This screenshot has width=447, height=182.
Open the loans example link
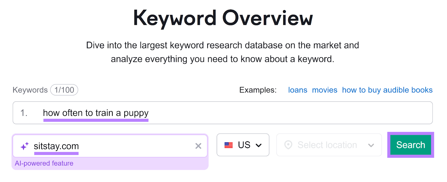pos(297,90)
